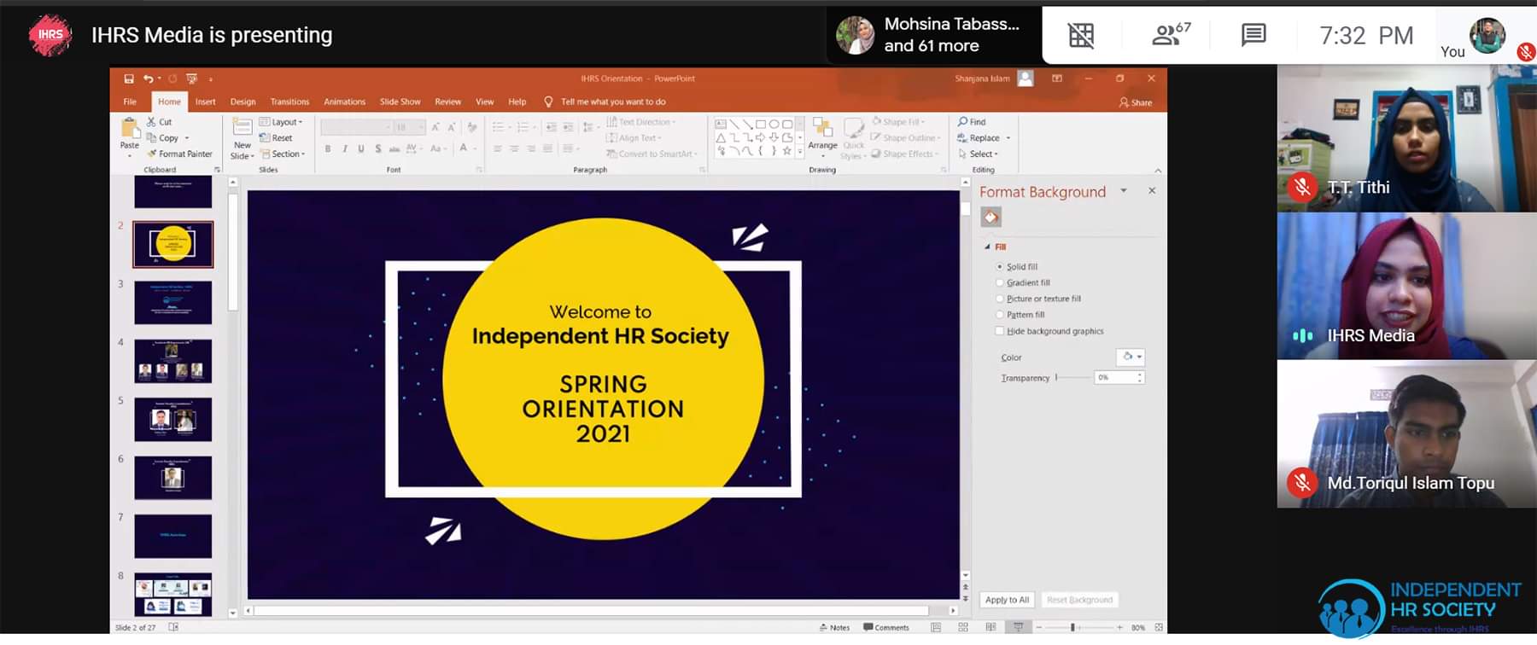The height and width of the screenshot is (645, 1537).
Task: Switch to Normal view in the status bar
Action: coord(936,627)
